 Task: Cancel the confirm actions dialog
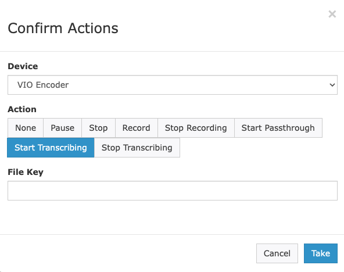tap(277, 253)
